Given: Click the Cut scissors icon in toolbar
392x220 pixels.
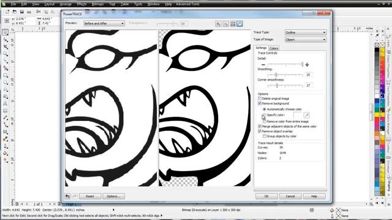Looking at the screenshot, I should pos(38,12).
